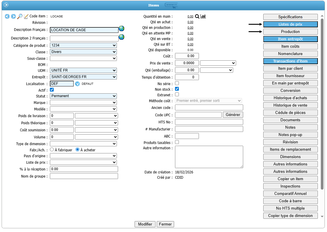327x232 pixels.
Task: Click globe icon beside Description Français
Action: [121, 29]
